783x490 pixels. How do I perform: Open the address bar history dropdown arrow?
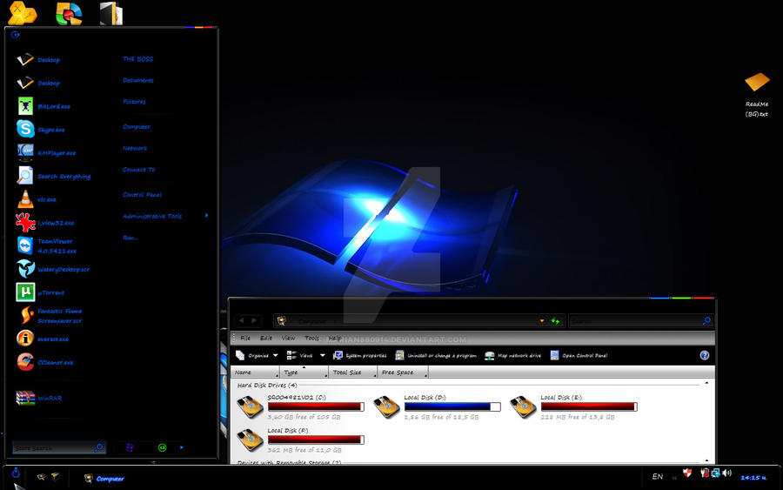pos(542,320)
